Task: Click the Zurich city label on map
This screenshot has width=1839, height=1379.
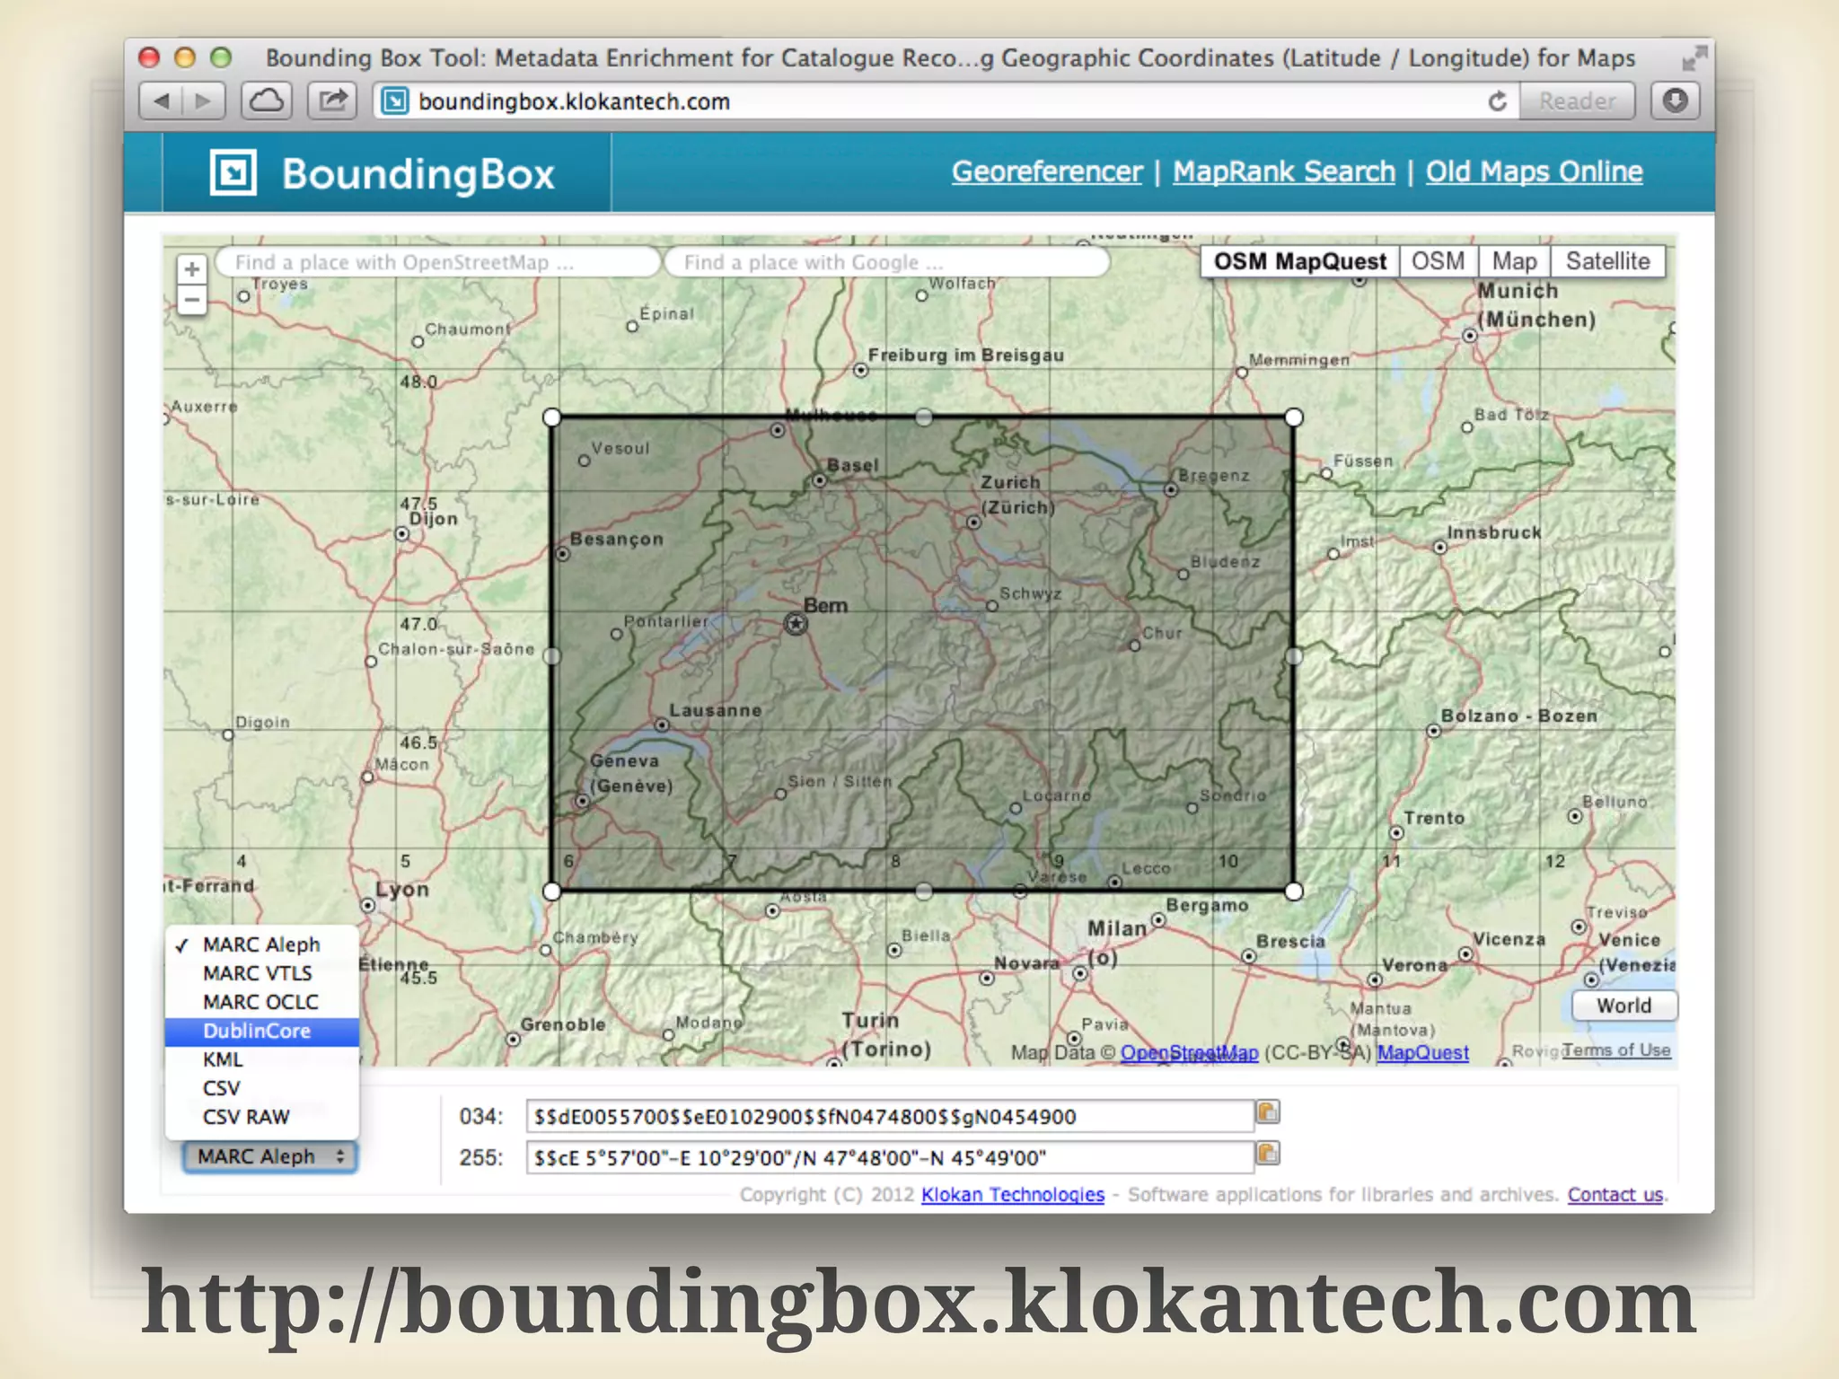Action: click(1016, 495)
